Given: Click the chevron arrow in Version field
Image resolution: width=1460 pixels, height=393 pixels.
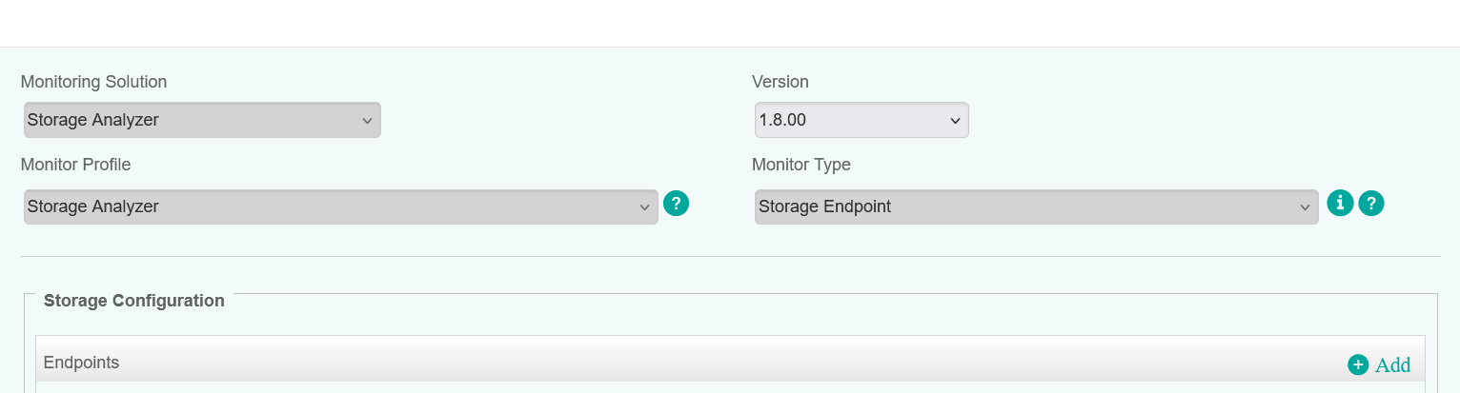Looking at the screenshot, I should [x=955, y=121].
